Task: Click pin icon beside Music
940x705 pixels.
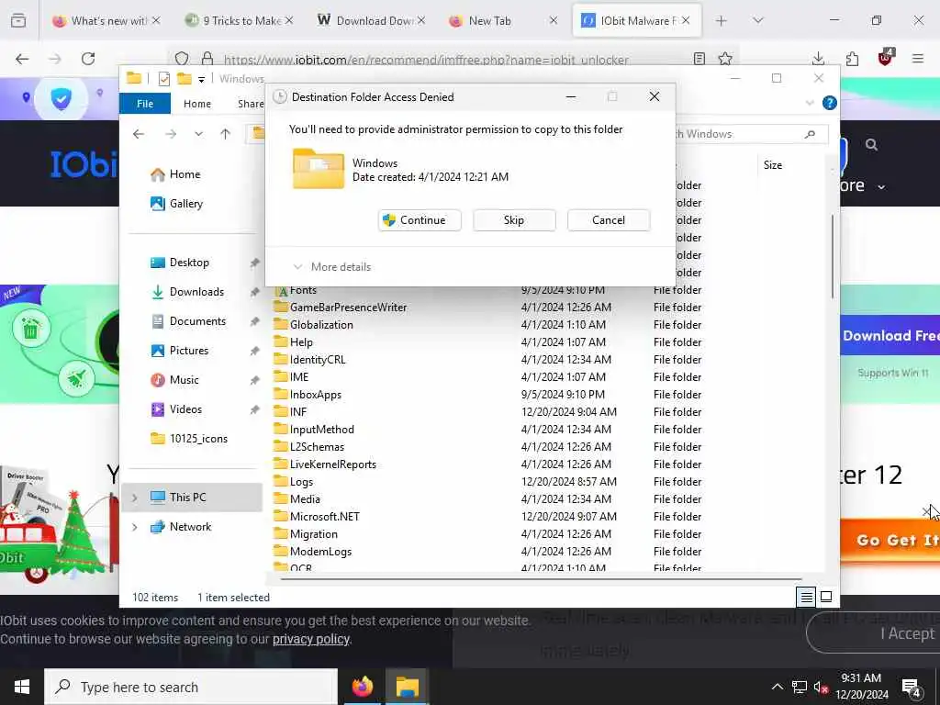Action: [x=254, y=379]
